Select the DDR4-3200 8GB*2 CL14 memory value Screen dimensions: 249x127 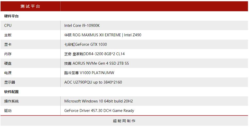coord(94,54)
